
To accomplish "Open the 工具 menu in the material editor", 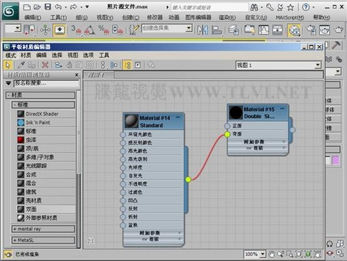I will point(104,55).
